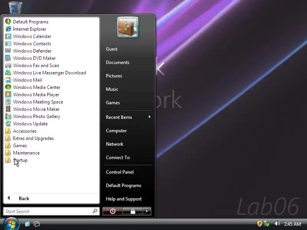
Task: Lock the computer with the padlock button
Action: coord(132,211)
